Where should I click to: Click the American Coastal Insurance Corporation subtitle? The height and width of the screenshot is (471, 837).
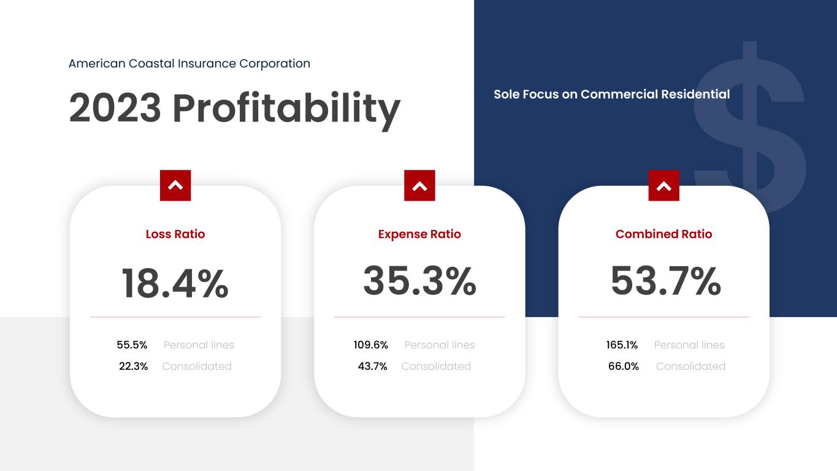189,64
